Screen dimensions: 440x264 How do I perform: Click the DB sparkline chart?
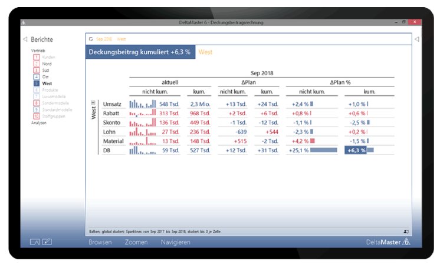point(143,150)
